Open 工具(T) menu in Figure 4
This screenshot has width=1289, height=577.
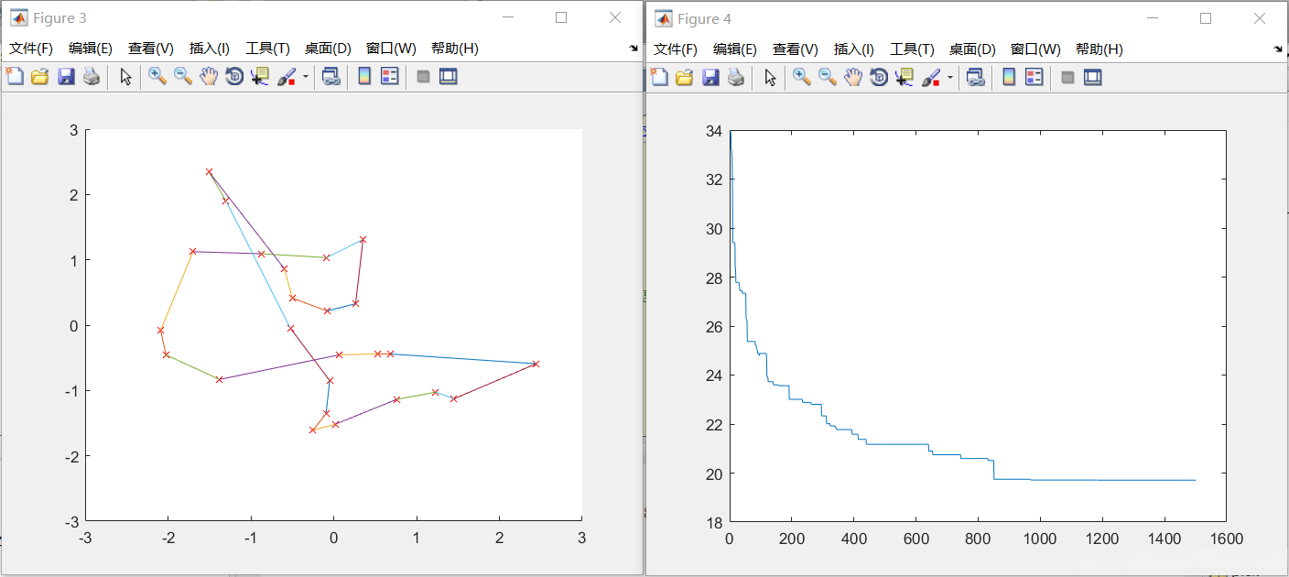pyautogui.click(x=912, y=49)
